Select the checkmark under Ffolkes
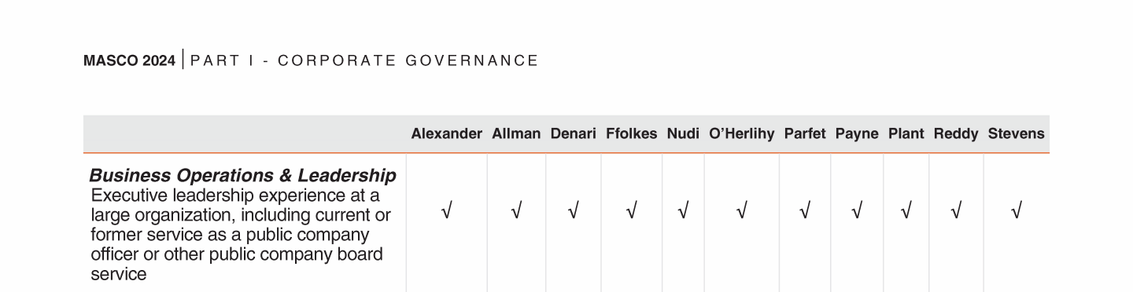This screenshot has height=292, width=1133. 631,210
